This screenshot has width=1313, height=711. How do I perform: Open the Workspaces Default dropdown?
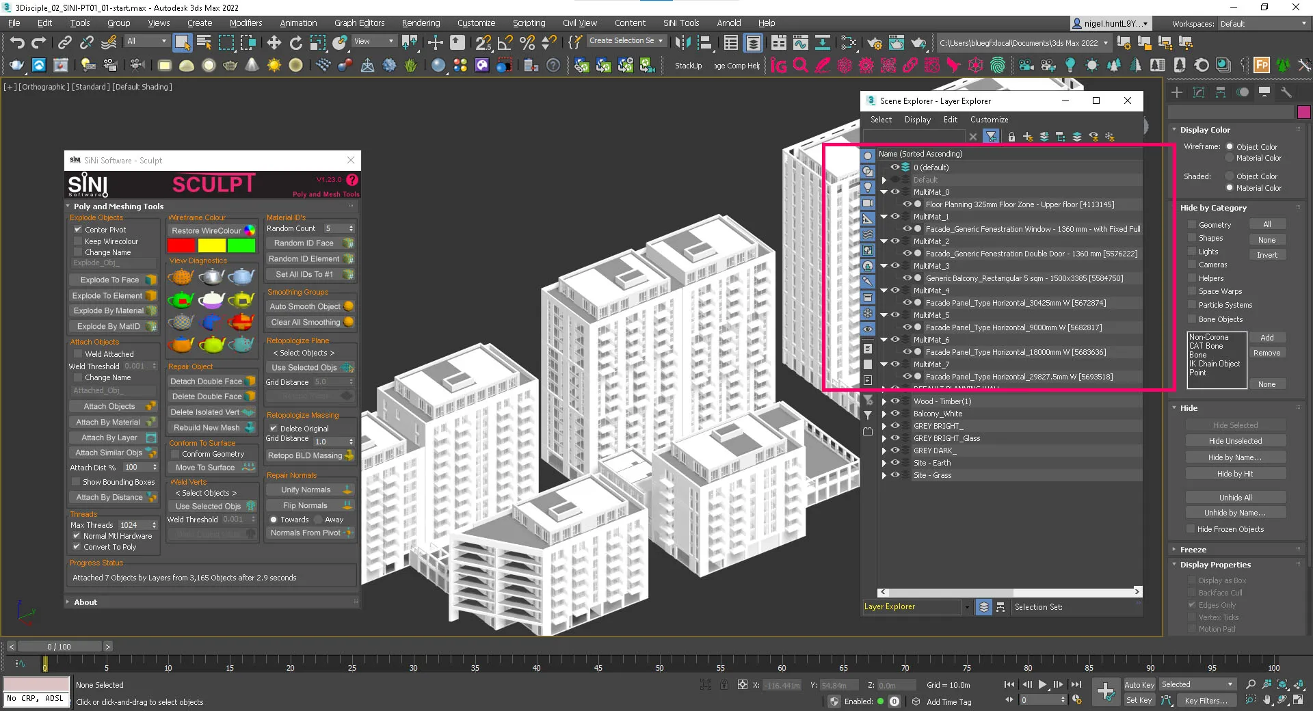tap(1263, 23)
